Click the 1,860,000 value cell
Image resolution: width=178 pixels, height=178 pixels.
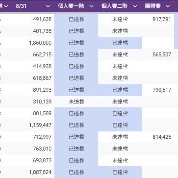click(40, 43)
